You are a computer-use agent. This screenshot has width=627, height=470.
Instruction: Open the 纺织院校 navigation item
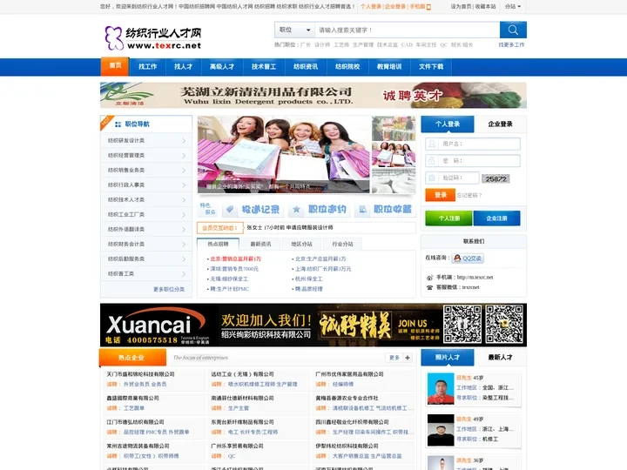(347, 67)
